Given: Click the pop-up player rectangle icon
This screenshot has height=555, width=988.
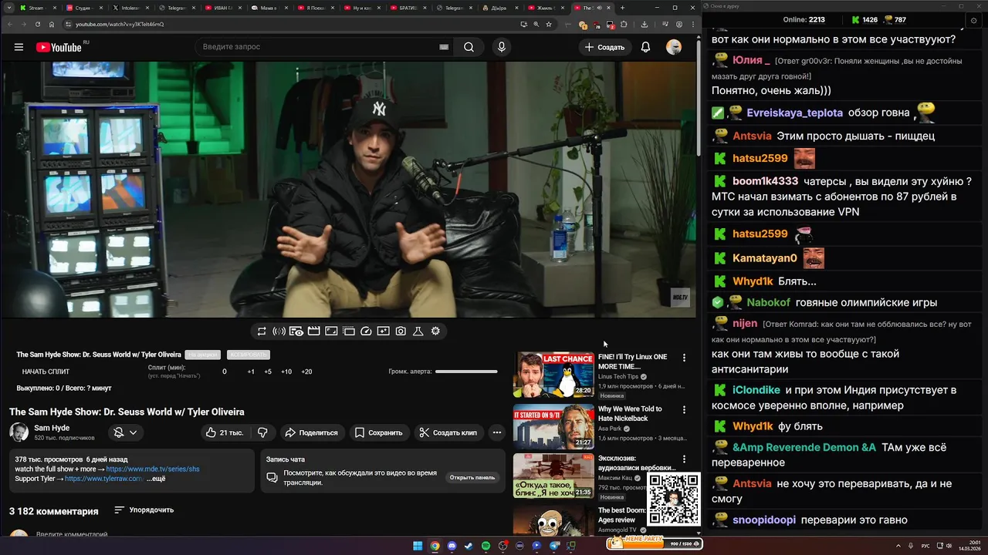Looking at the screenshot, I should (x=331, y=331).
